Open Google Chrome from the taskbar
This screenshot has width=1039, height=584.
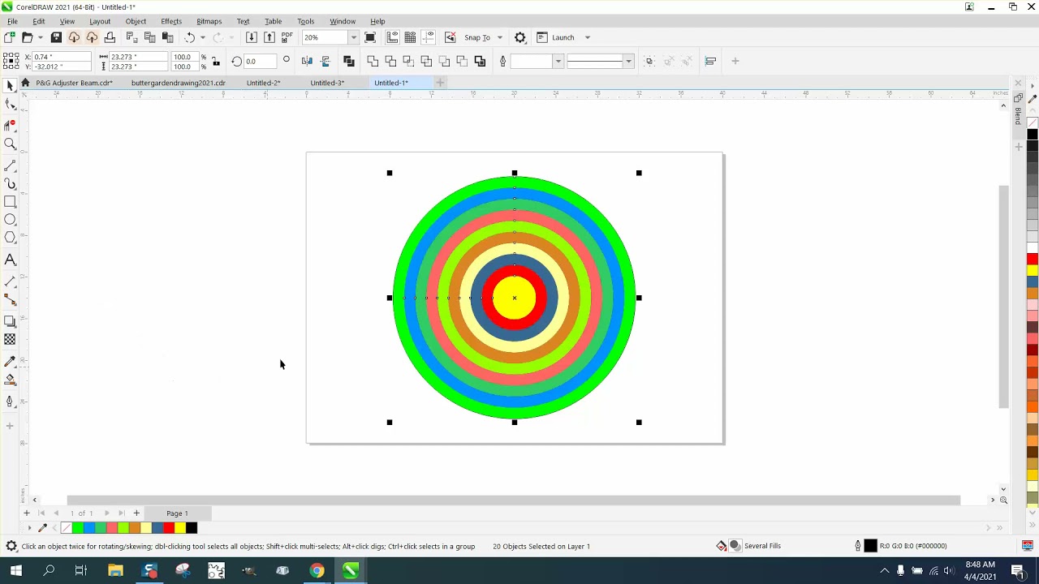317,571
